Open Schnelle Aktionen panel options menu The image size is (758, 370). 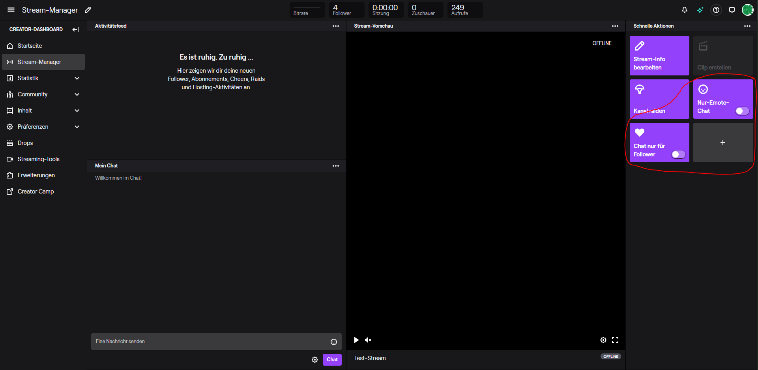pyautogui.click(x=747, y=26)
